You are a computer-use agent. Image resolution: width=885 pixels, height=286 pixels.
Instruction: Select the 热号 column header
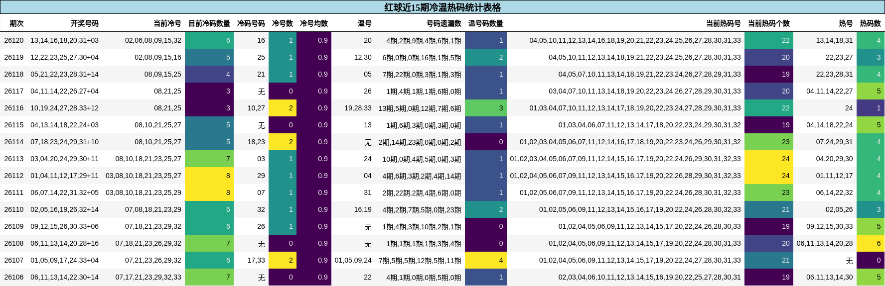point(846,23)
